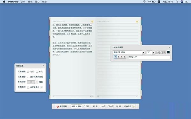Select left text alignment
The height and width of the screenshot is (119, 191).
pos(115,57)
